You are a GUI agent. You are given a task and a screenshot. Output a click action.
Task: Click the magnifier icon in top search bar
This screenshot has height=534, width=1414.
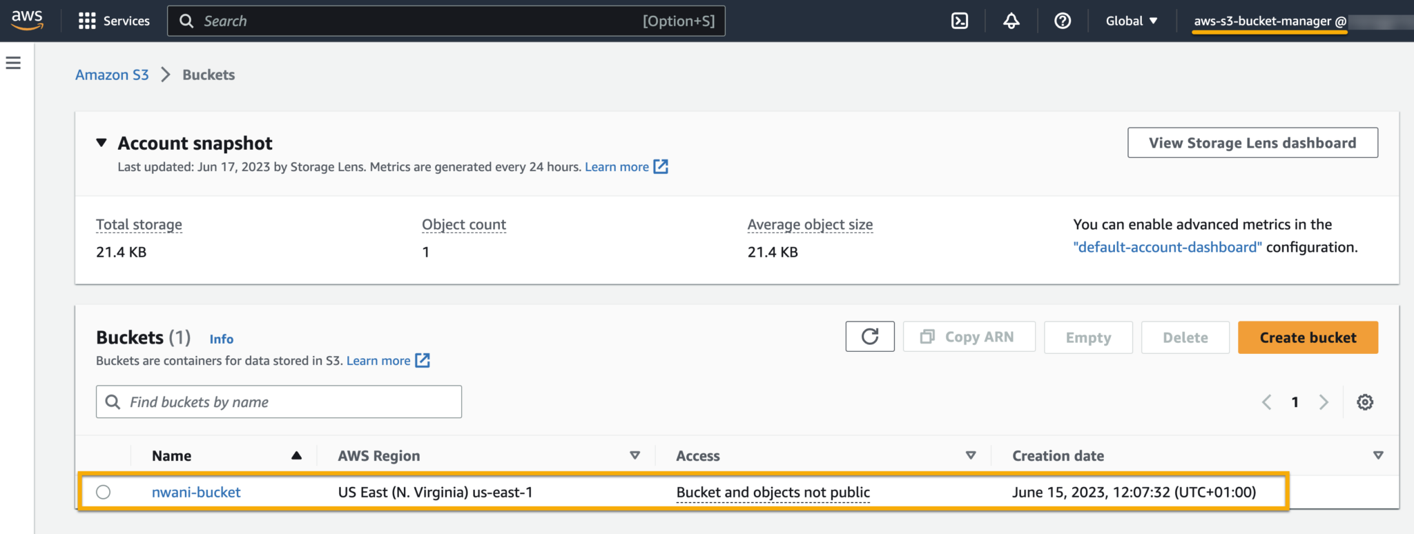(x=186, y=21)
